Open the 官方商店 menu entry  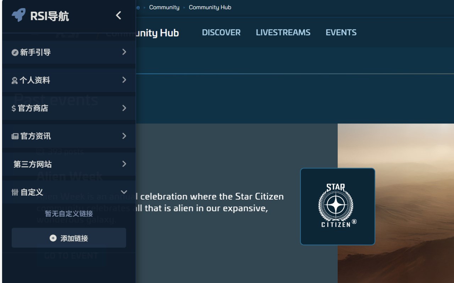tap(69, 108)
